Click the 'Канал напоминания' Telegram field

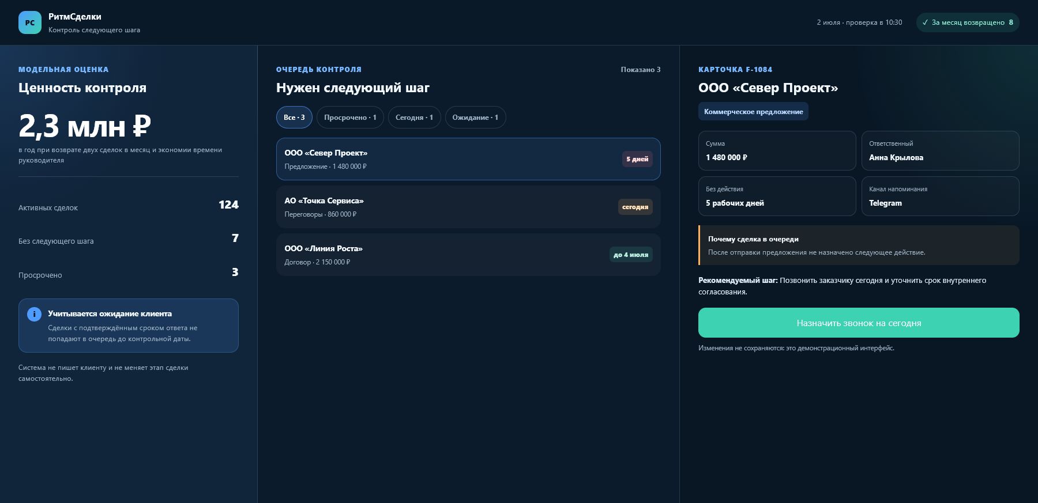(940, 196)
